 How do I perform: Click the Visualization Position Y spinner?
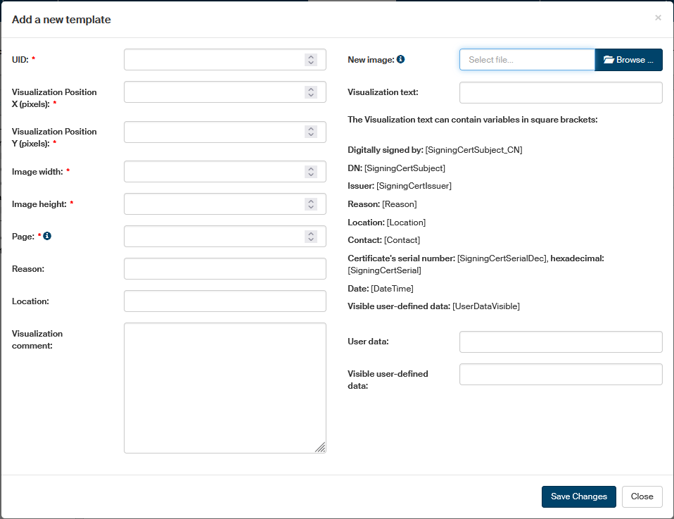pyautogui.click(x=311, y=132)
